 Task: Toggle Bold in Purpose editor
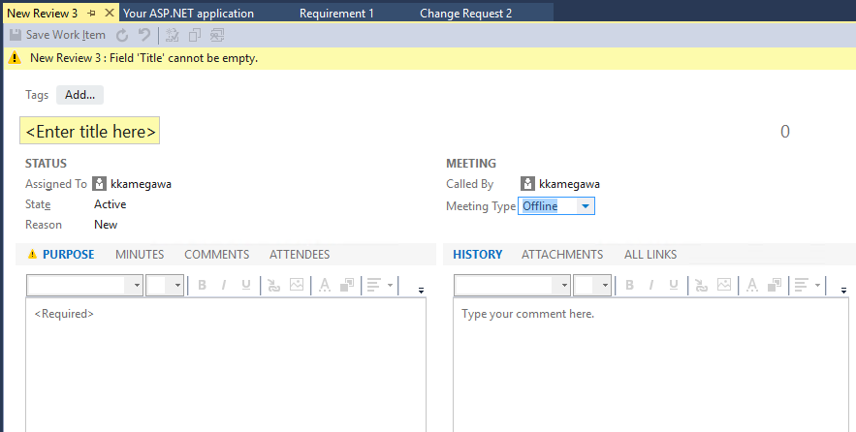tap(202, 285)
